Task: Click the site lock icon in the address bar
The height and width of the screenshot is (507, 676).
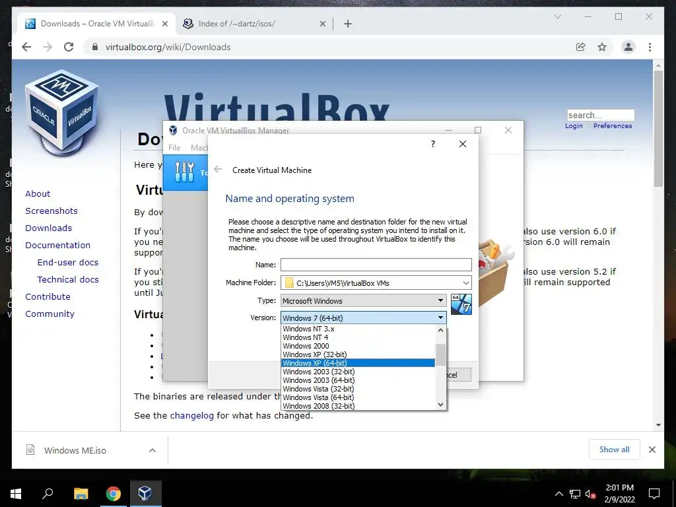Action: 95,47
